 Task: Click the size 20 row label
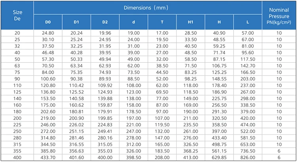(x=17, y=32)
